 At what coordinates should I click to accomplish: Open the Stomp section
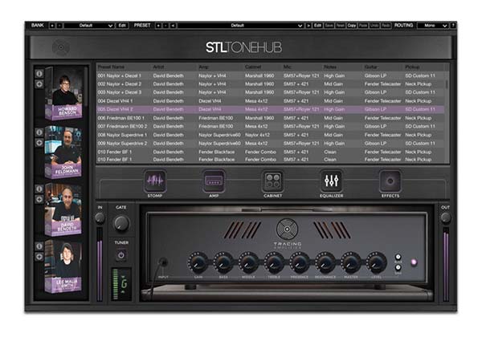point(155,181)
